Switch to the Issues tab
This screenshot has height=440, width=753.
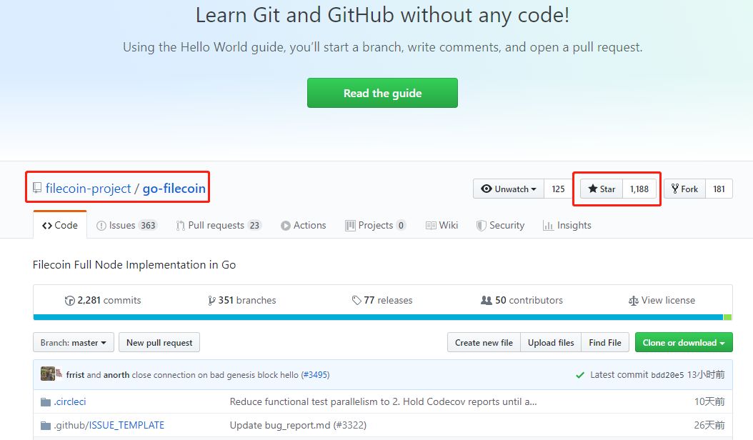pyautogui.click(x=126, y=225)
